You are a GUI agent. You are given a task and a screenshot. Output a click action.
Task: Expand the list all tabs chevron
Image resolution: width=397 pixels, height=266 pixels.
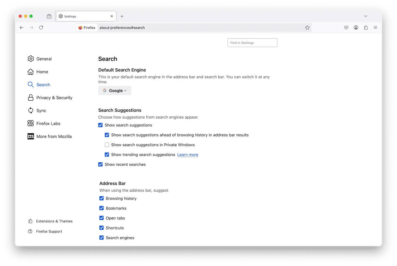pyautogui.click(x=366, y=16)
